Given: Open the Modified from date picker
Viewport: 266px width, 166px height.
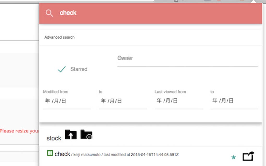Looking at the screenshot, I should pyautogui.click(x=67, y=101).
